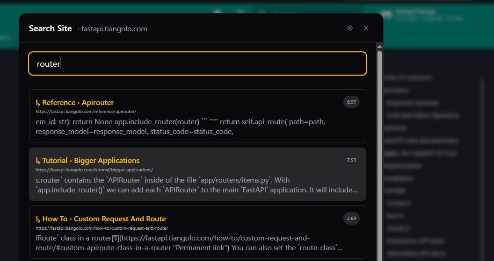Image resolution: width=494 pixels, height=261 pixels.
Task: Click the arrow icon beside How To › Custom Request
Action: coord(38,219)
